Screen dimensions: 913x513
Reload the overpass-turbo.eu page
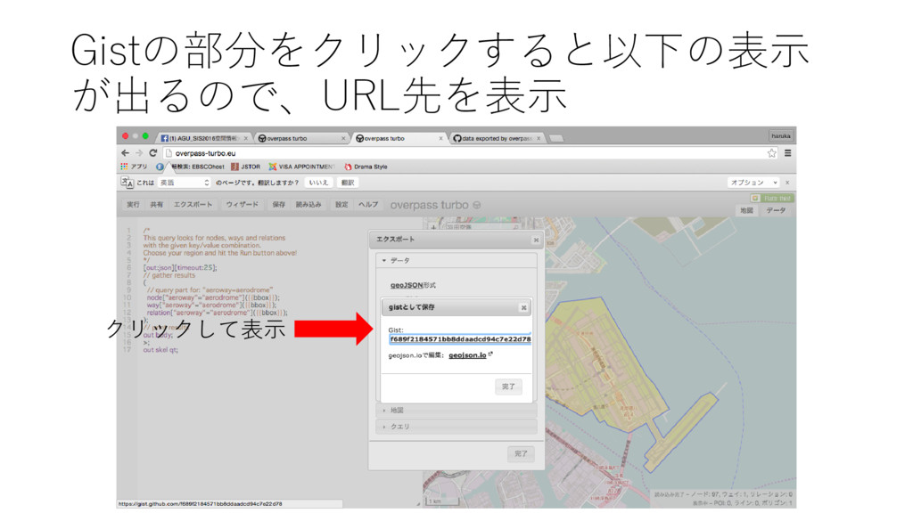tap(153, 153)
